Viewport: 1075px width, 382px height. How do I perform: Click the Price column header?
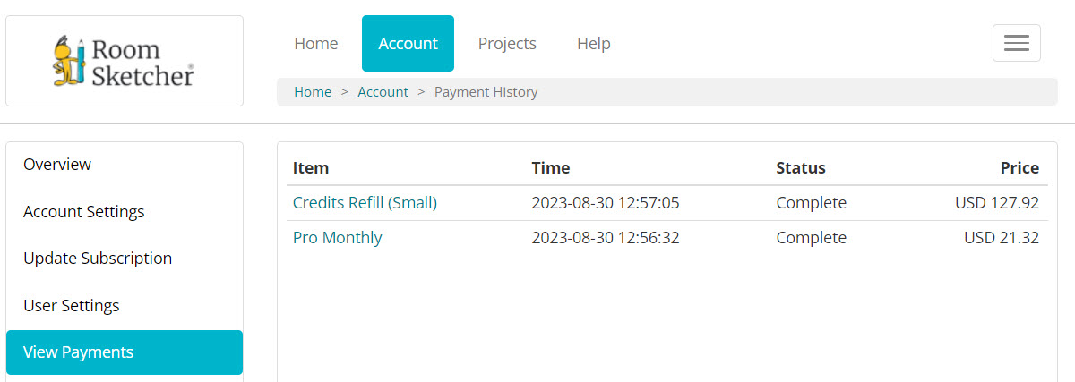pos(1019,168)
